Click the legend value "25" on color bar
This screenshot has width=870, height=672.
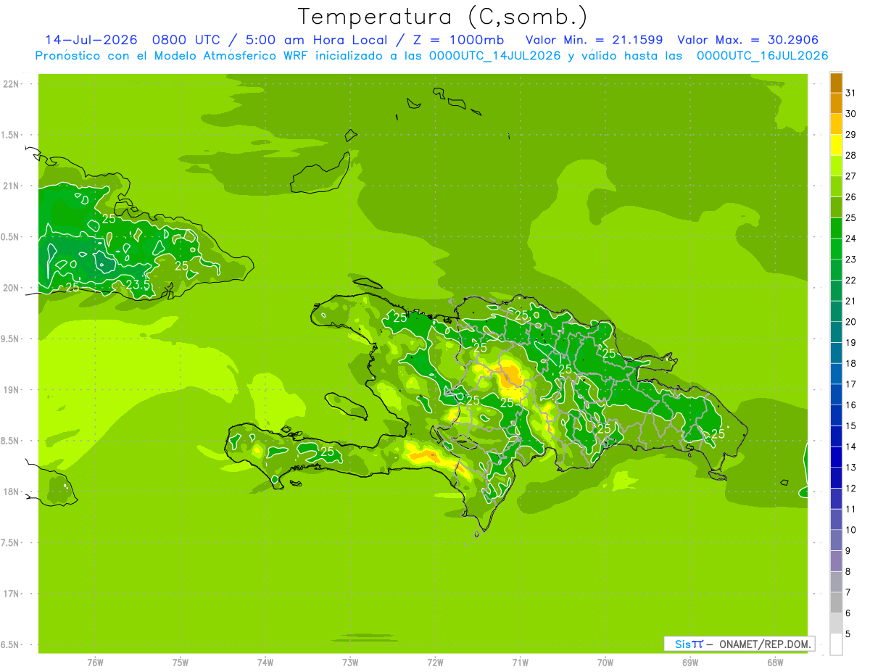[x=851, y=217]
